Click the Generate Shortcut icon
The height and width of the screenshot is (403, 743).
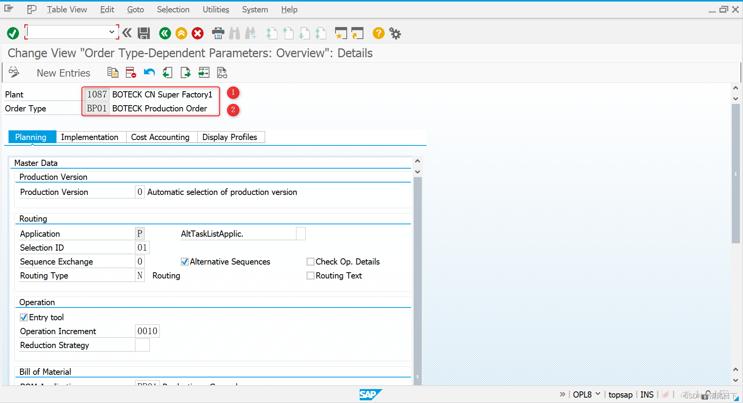[x=358, y=33]
